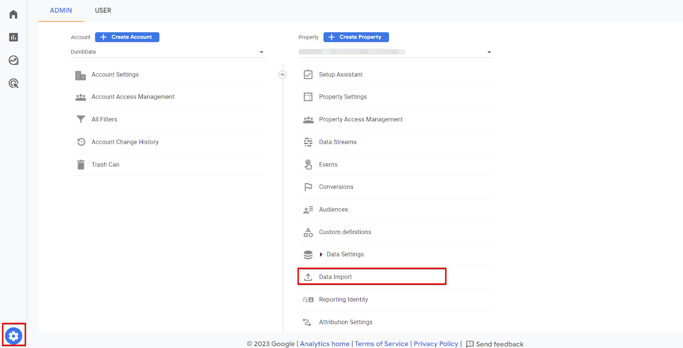The width and height of the screenshot is (683, 348).
Task: Open the Home icon in sidebar
Action: coord(13,15)
